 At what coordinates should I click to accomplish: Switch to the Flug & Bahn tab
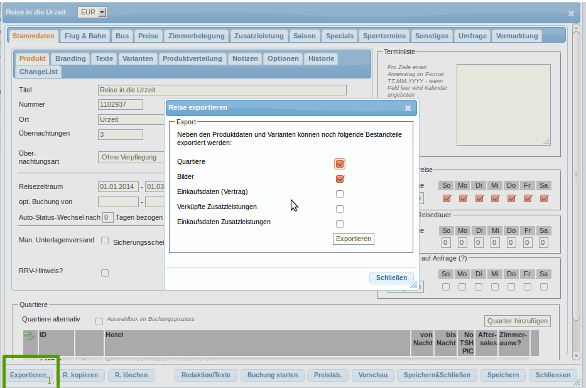pos(85,36)
